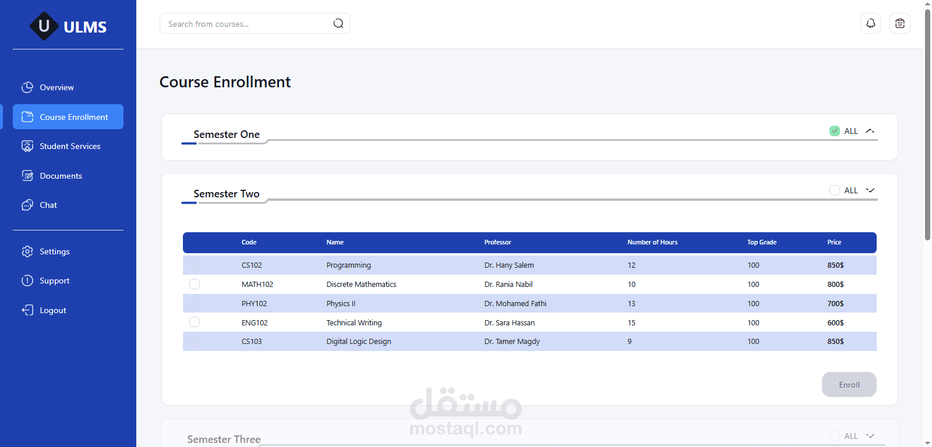
Task: Click the Logout arrow icon
Action: [x=27, y=310]
